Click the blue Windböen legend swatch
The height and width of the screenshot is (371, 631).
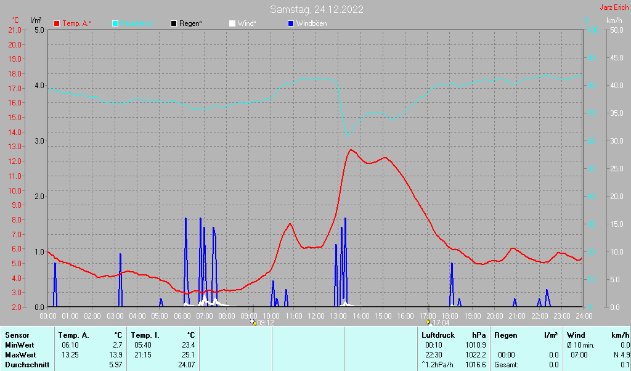pyautogui.click(x=291, y=24)
